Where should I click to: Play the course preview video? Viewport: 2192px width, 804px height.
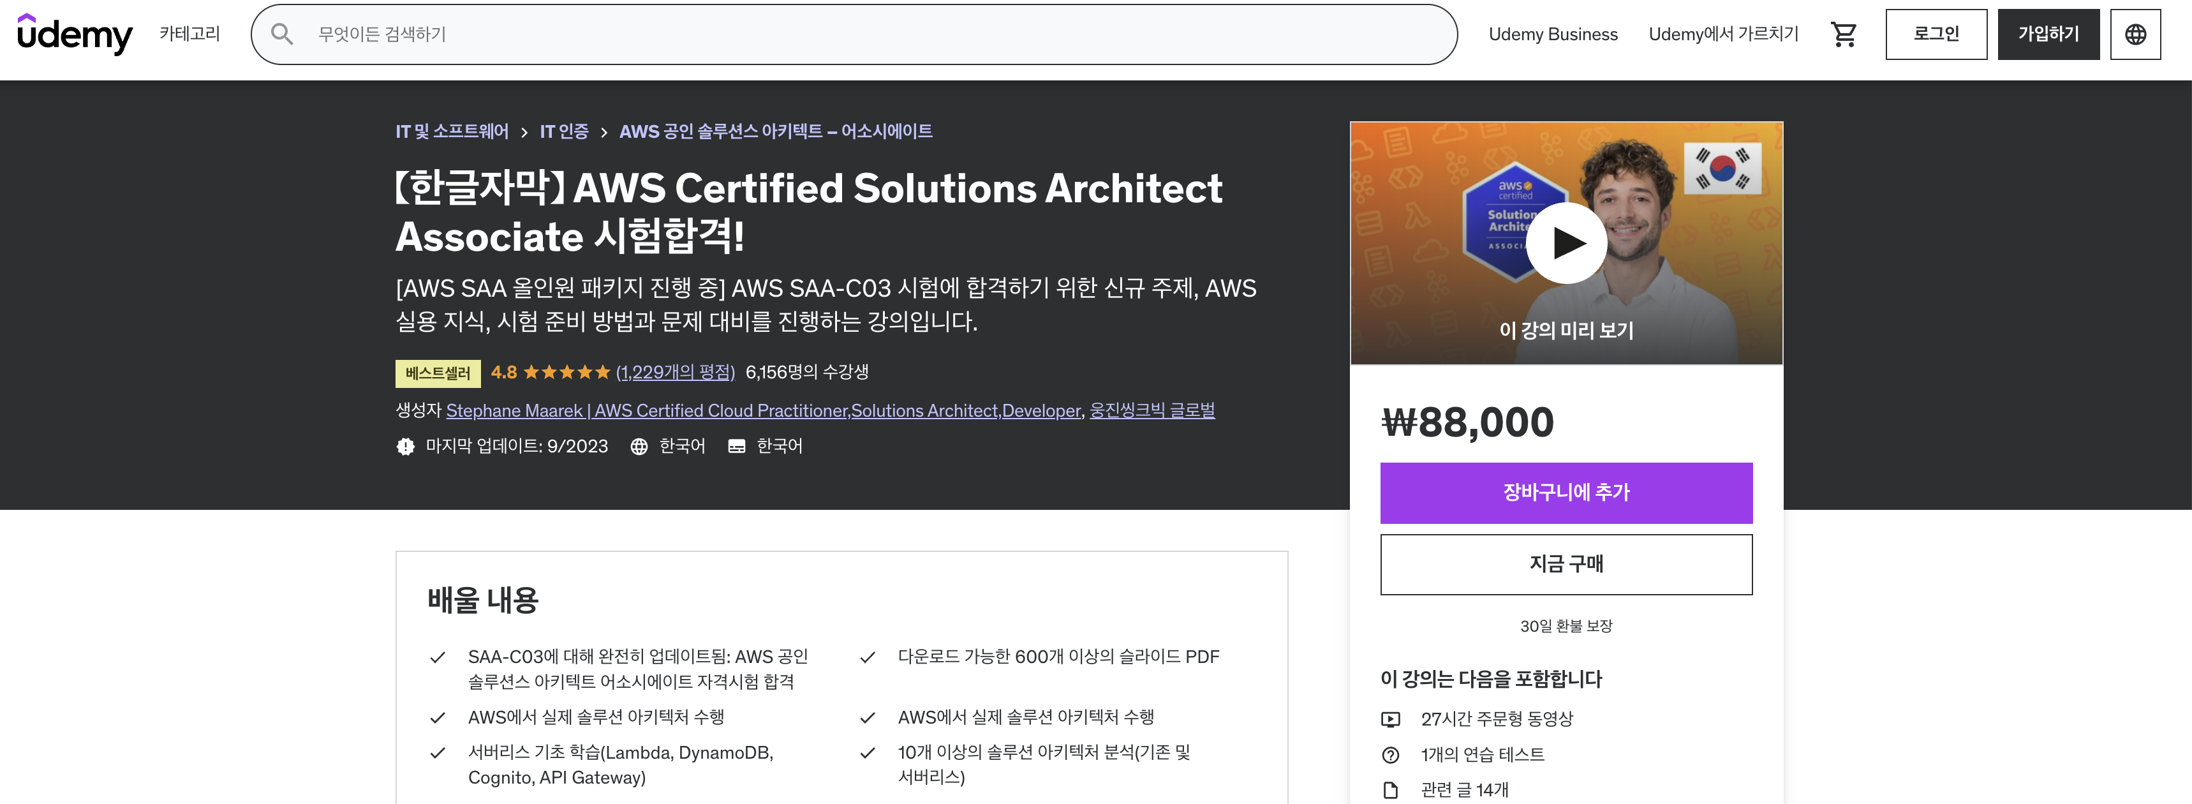click(1566, 243)
